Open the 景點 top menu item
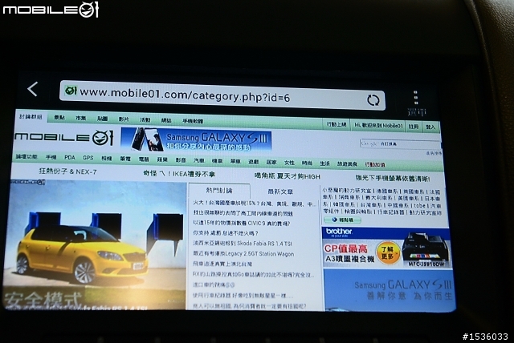Screen dimensions: 514x343 (59, 117)
